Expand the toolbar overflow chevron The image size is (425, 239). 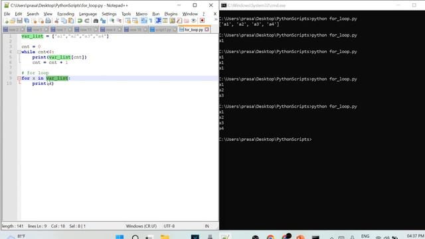(x=216, y=19)
